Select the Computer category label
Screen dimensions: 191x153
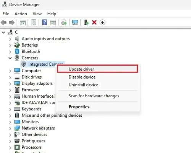[31, 71]
